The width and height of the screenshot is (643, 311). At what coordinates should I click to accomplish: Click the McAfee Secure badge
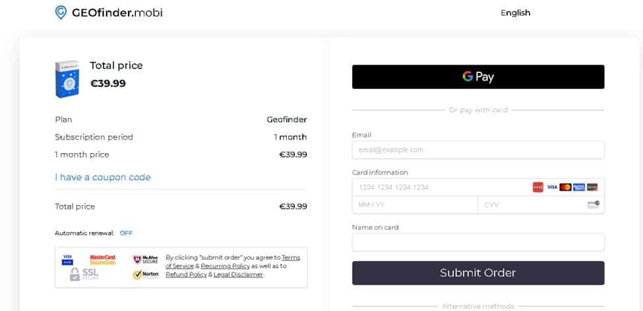146,260
